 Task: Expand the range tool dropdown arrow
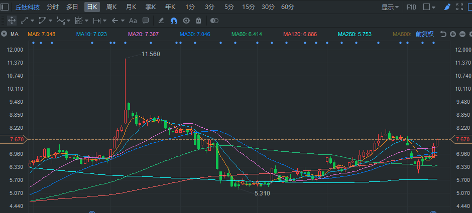(x=105, y=21)
